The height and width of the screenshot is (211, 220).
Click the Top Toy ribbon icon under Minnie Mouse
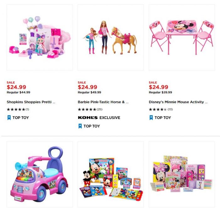pyautogui.click(x=151, y=118)
